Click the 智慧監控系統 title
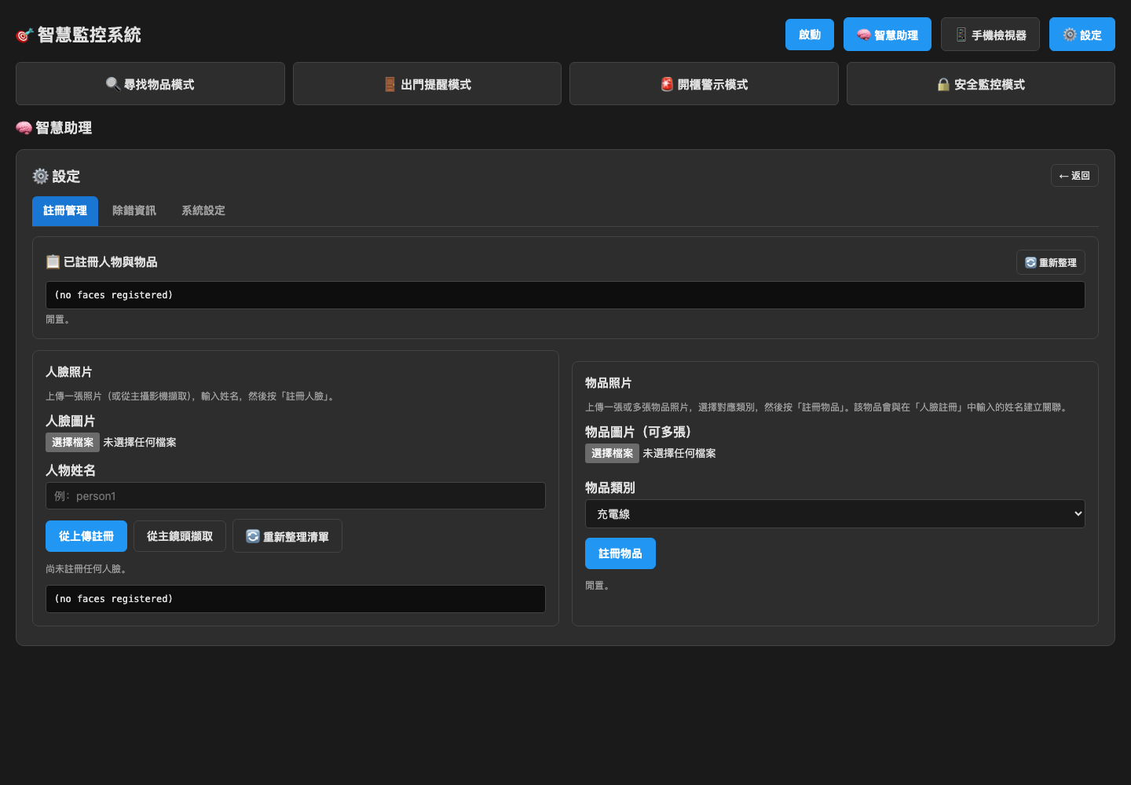1131x785 pixels. click(x=90, y=35)
